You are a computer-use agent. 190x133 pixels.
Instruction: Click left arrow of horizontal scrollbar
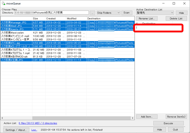pyautogui.click(x=2, y=118)
